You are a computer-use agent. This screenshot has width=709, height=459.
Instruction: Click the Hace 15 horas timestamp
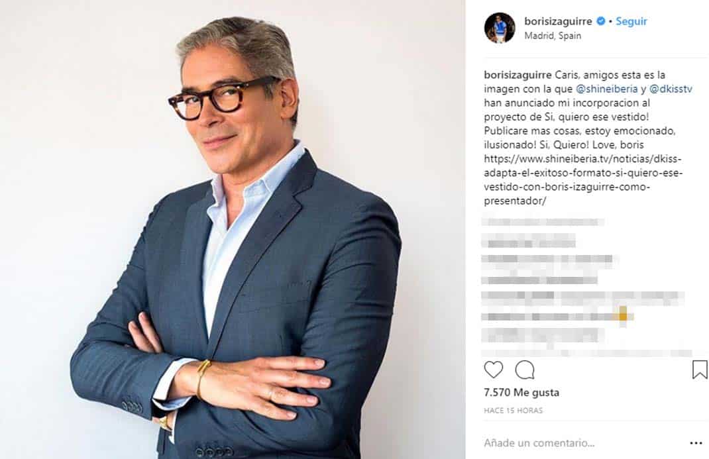tap(514, 410)
